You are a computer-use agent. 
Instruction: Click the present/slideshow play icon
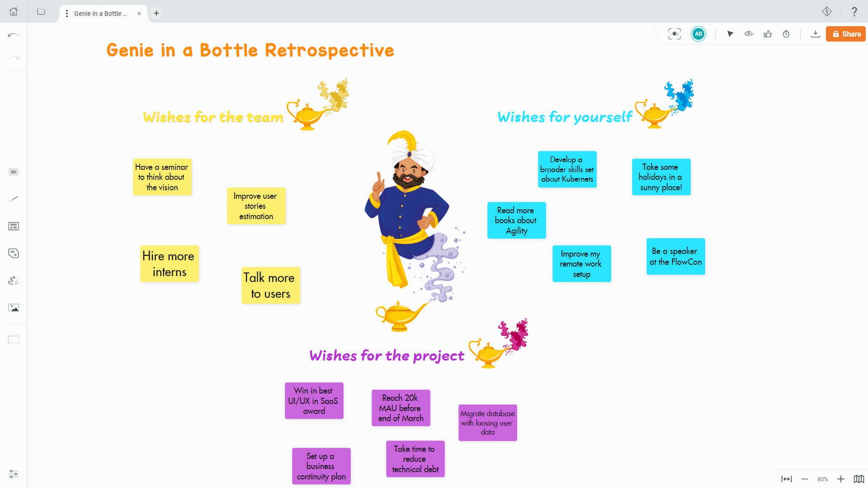[x=730, y=34]
